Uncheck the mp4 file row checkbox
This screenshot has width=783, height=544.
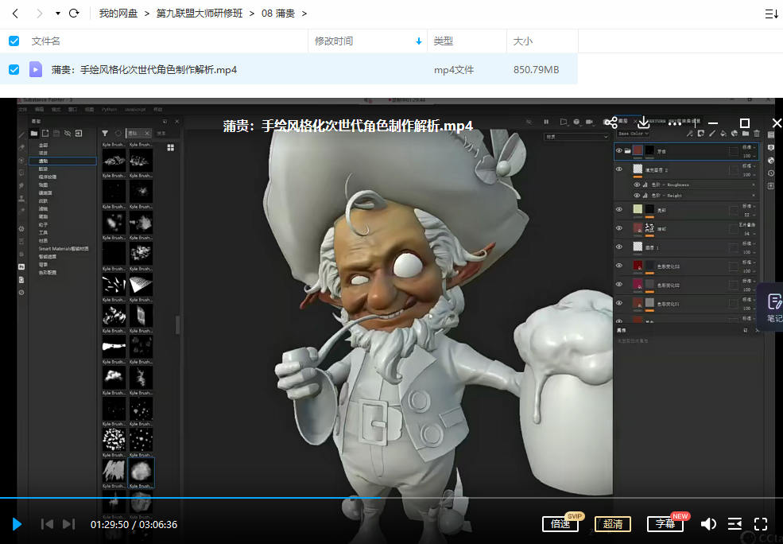tap(14, 69)
